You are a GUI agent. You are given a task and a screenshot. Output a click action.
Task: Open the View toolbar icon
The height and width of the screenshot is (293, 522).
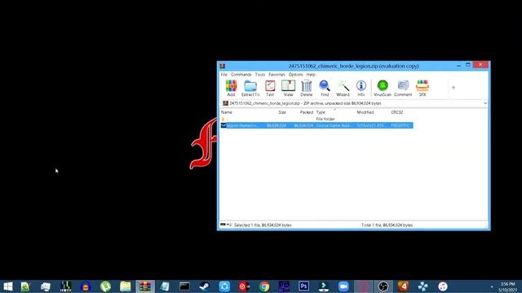point(288,88)
